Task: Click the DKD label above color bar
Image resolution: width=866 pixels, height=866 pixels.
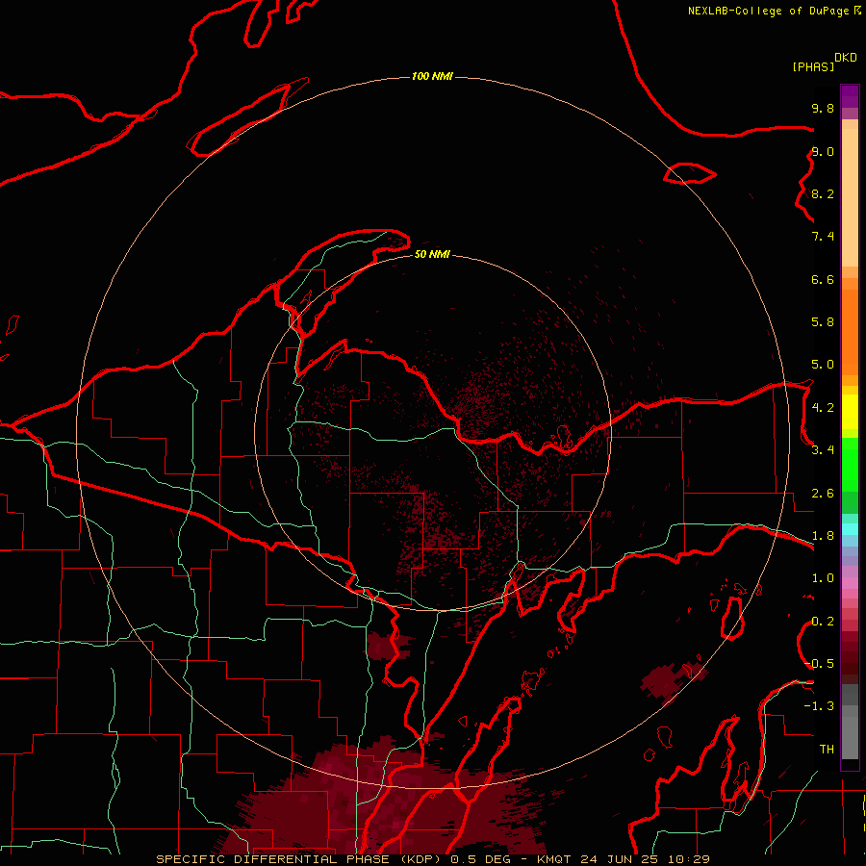Action: click(x=846, y=58)
